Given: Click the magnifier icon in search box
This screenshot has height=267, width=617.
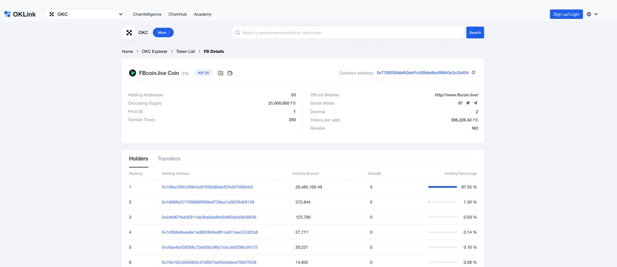Looking at the screenshot, I should coord(238,32).
